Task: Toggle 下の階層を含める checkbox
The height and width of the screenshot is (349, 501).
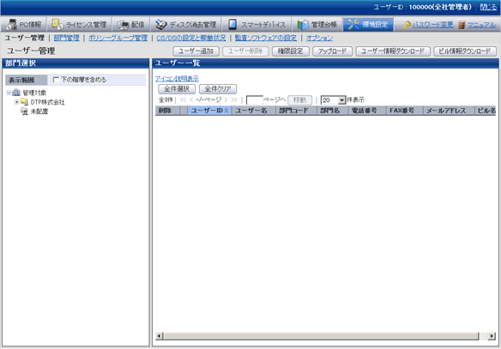Action: point(56,80)
